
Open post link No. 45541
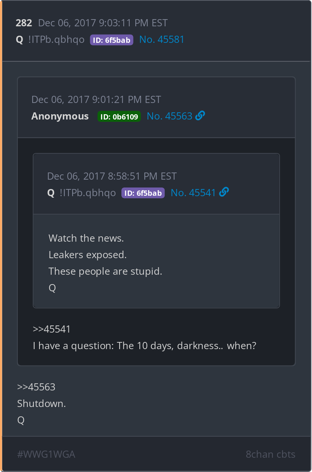(193, 193)
